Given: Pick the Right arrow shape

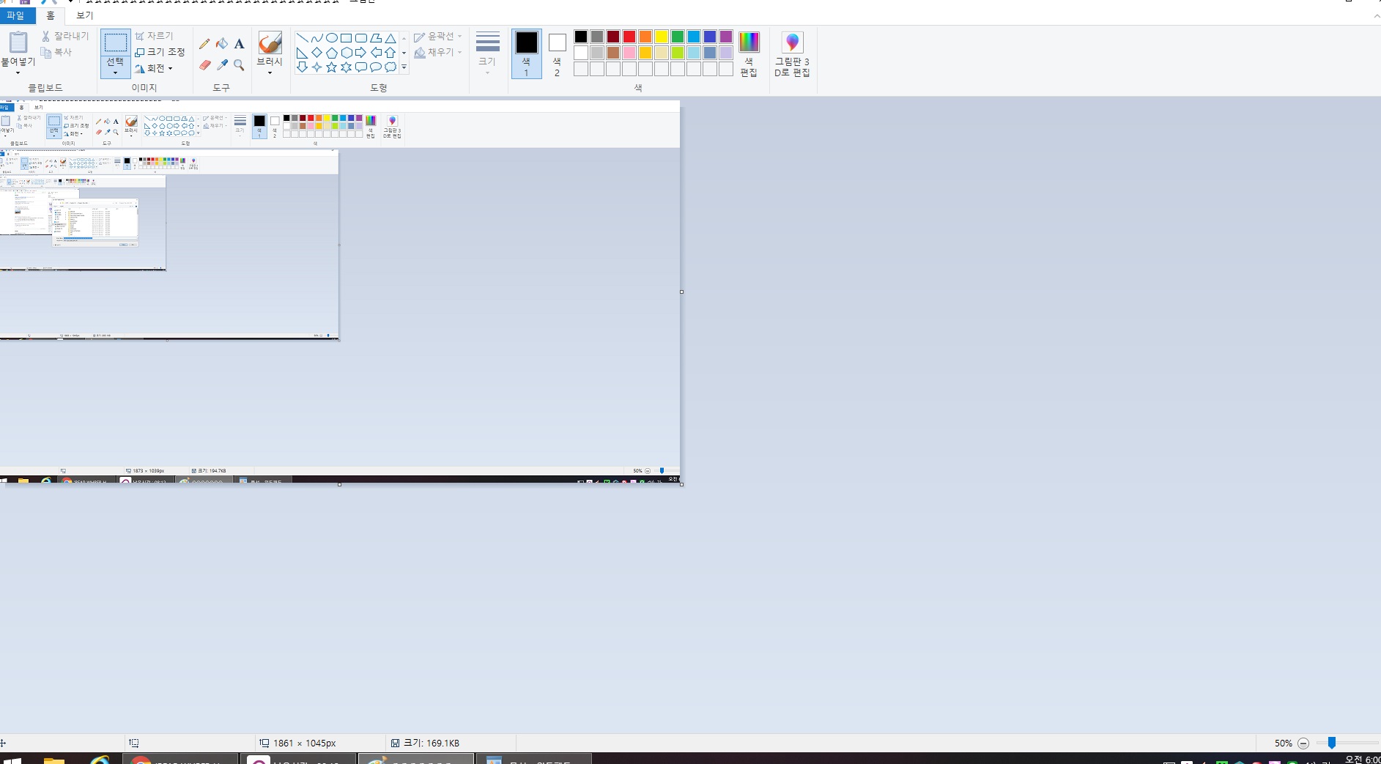Looking at the screenshot, I should point(360,53).
